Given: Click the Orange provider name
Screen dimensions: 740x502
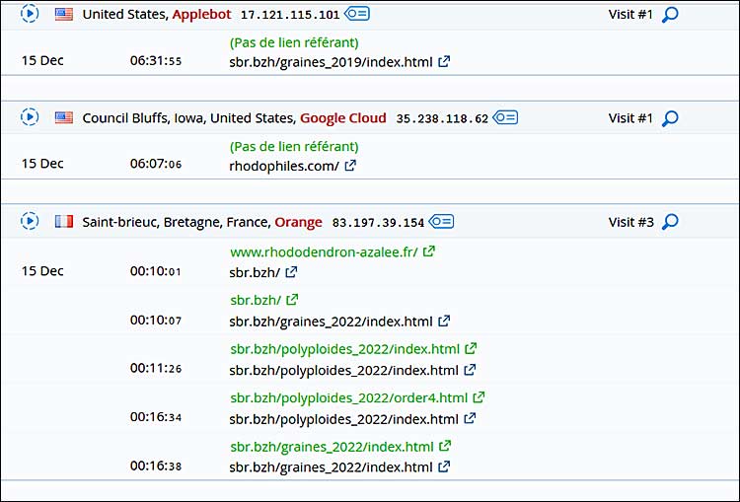Looking at the screenshot, I should pyautogui.click(x=298, y=222).
